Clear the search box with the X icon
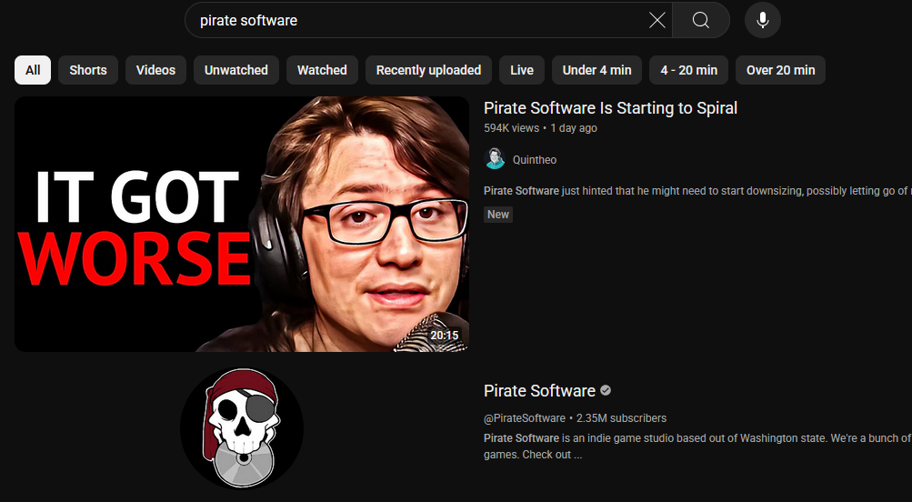912x502 pixels. [656, 20]
